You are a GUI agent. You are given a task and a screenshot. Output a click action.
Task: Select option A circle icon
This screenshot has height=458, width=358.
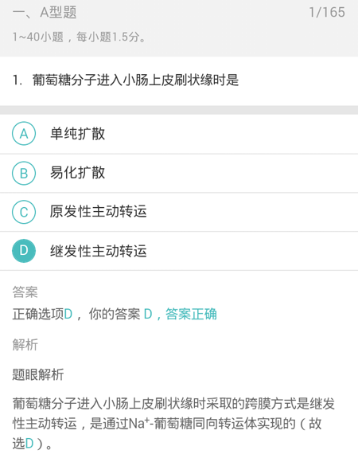click(24, 134)
